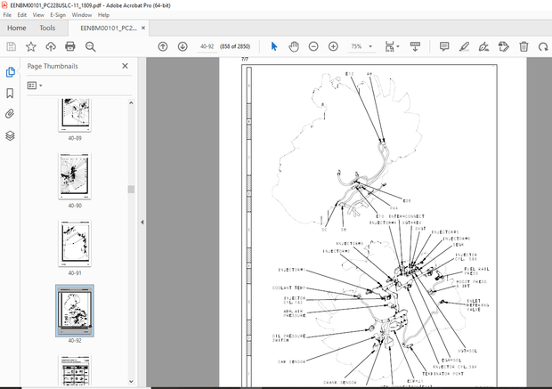The height and width of the screenshot is (389, 552).
Task: Open the Help menu
Action: pyautogui.click(x=103, y=15)
